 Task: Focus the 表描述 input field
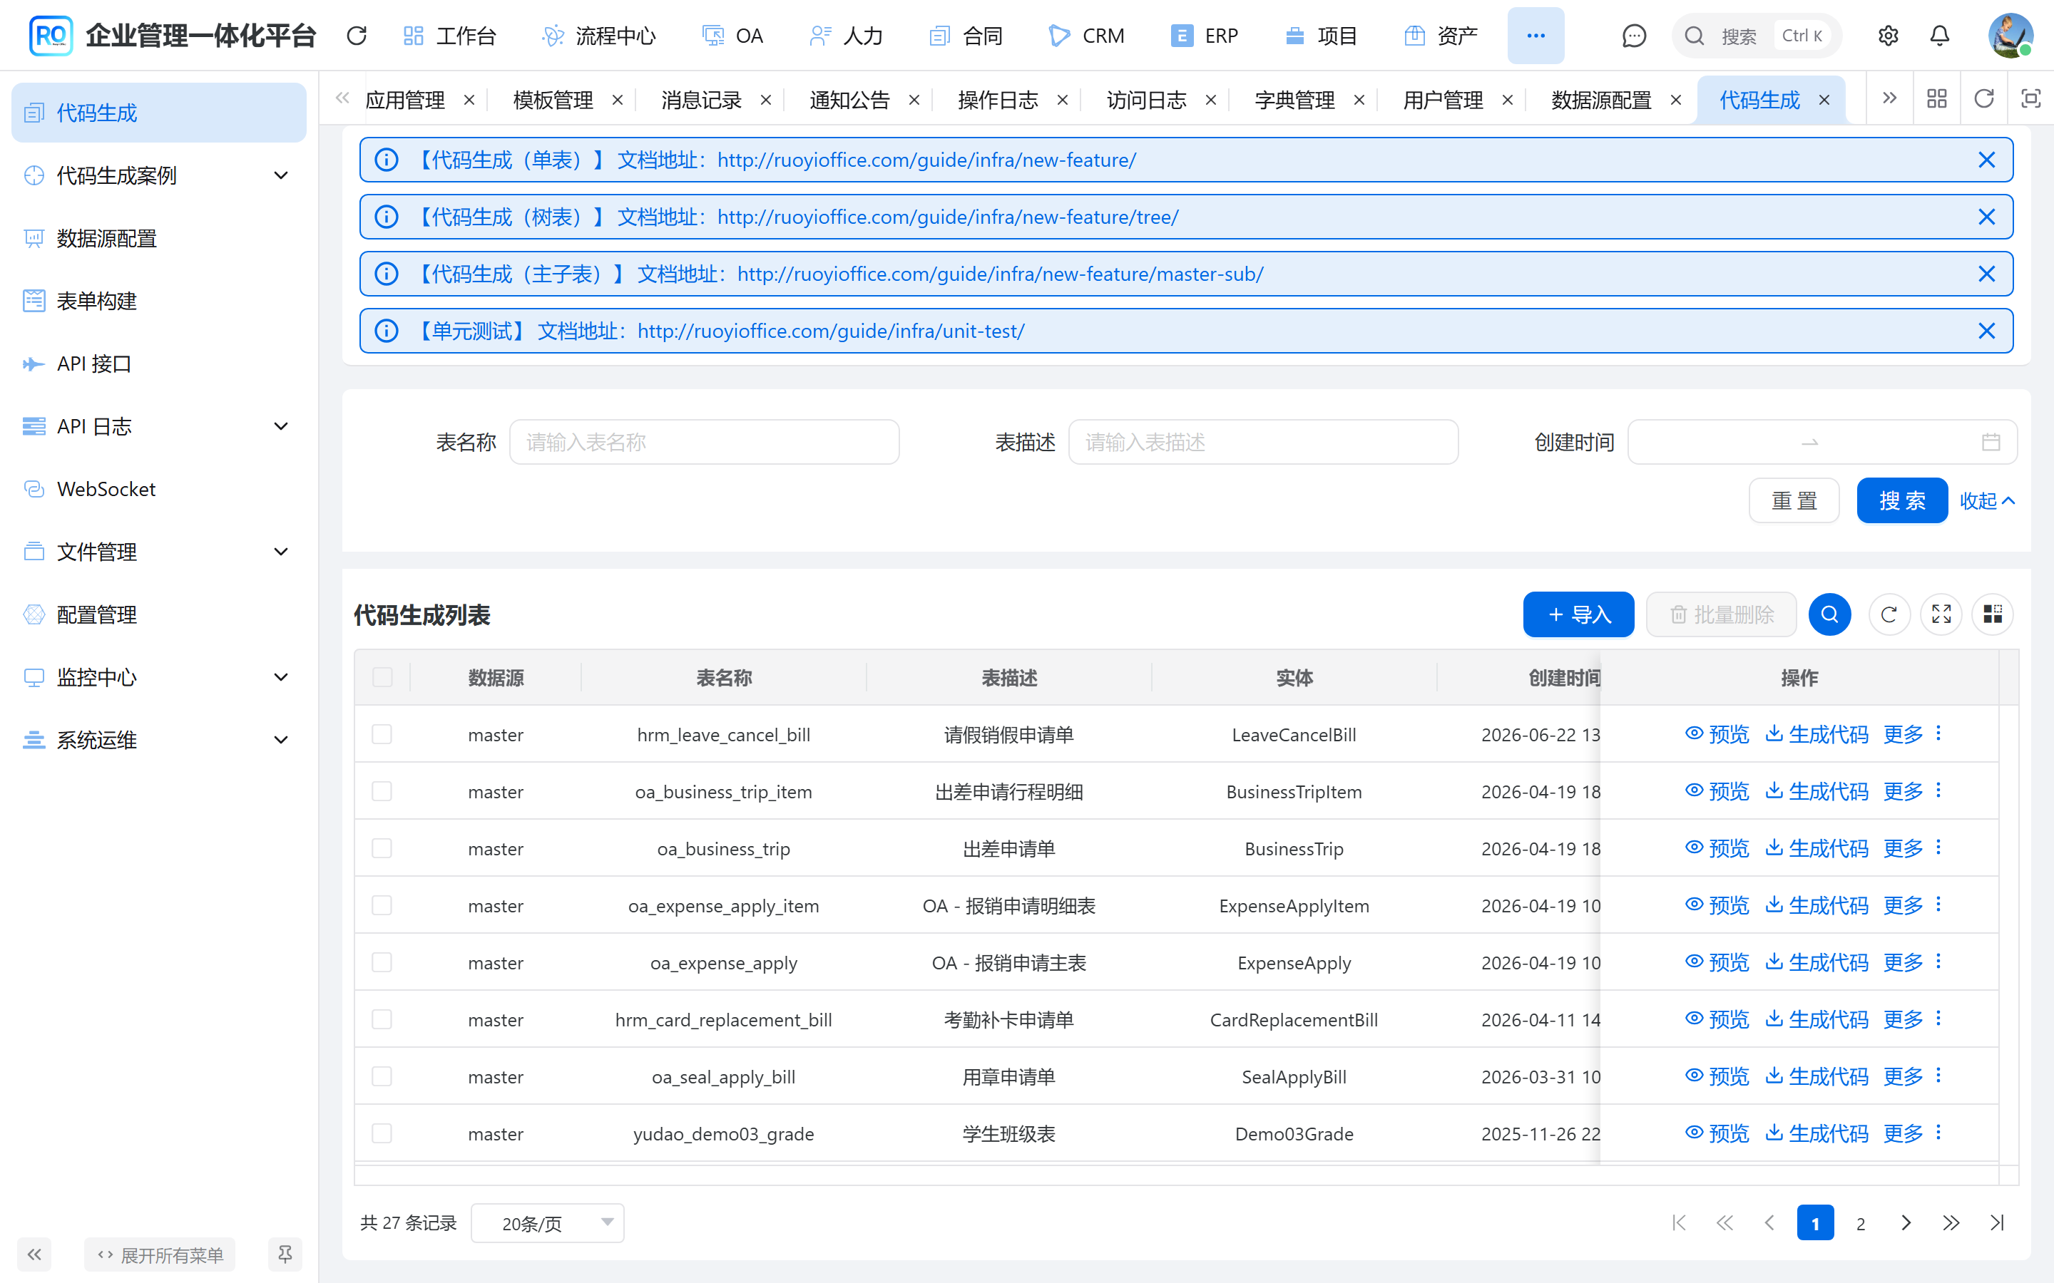1263,442
